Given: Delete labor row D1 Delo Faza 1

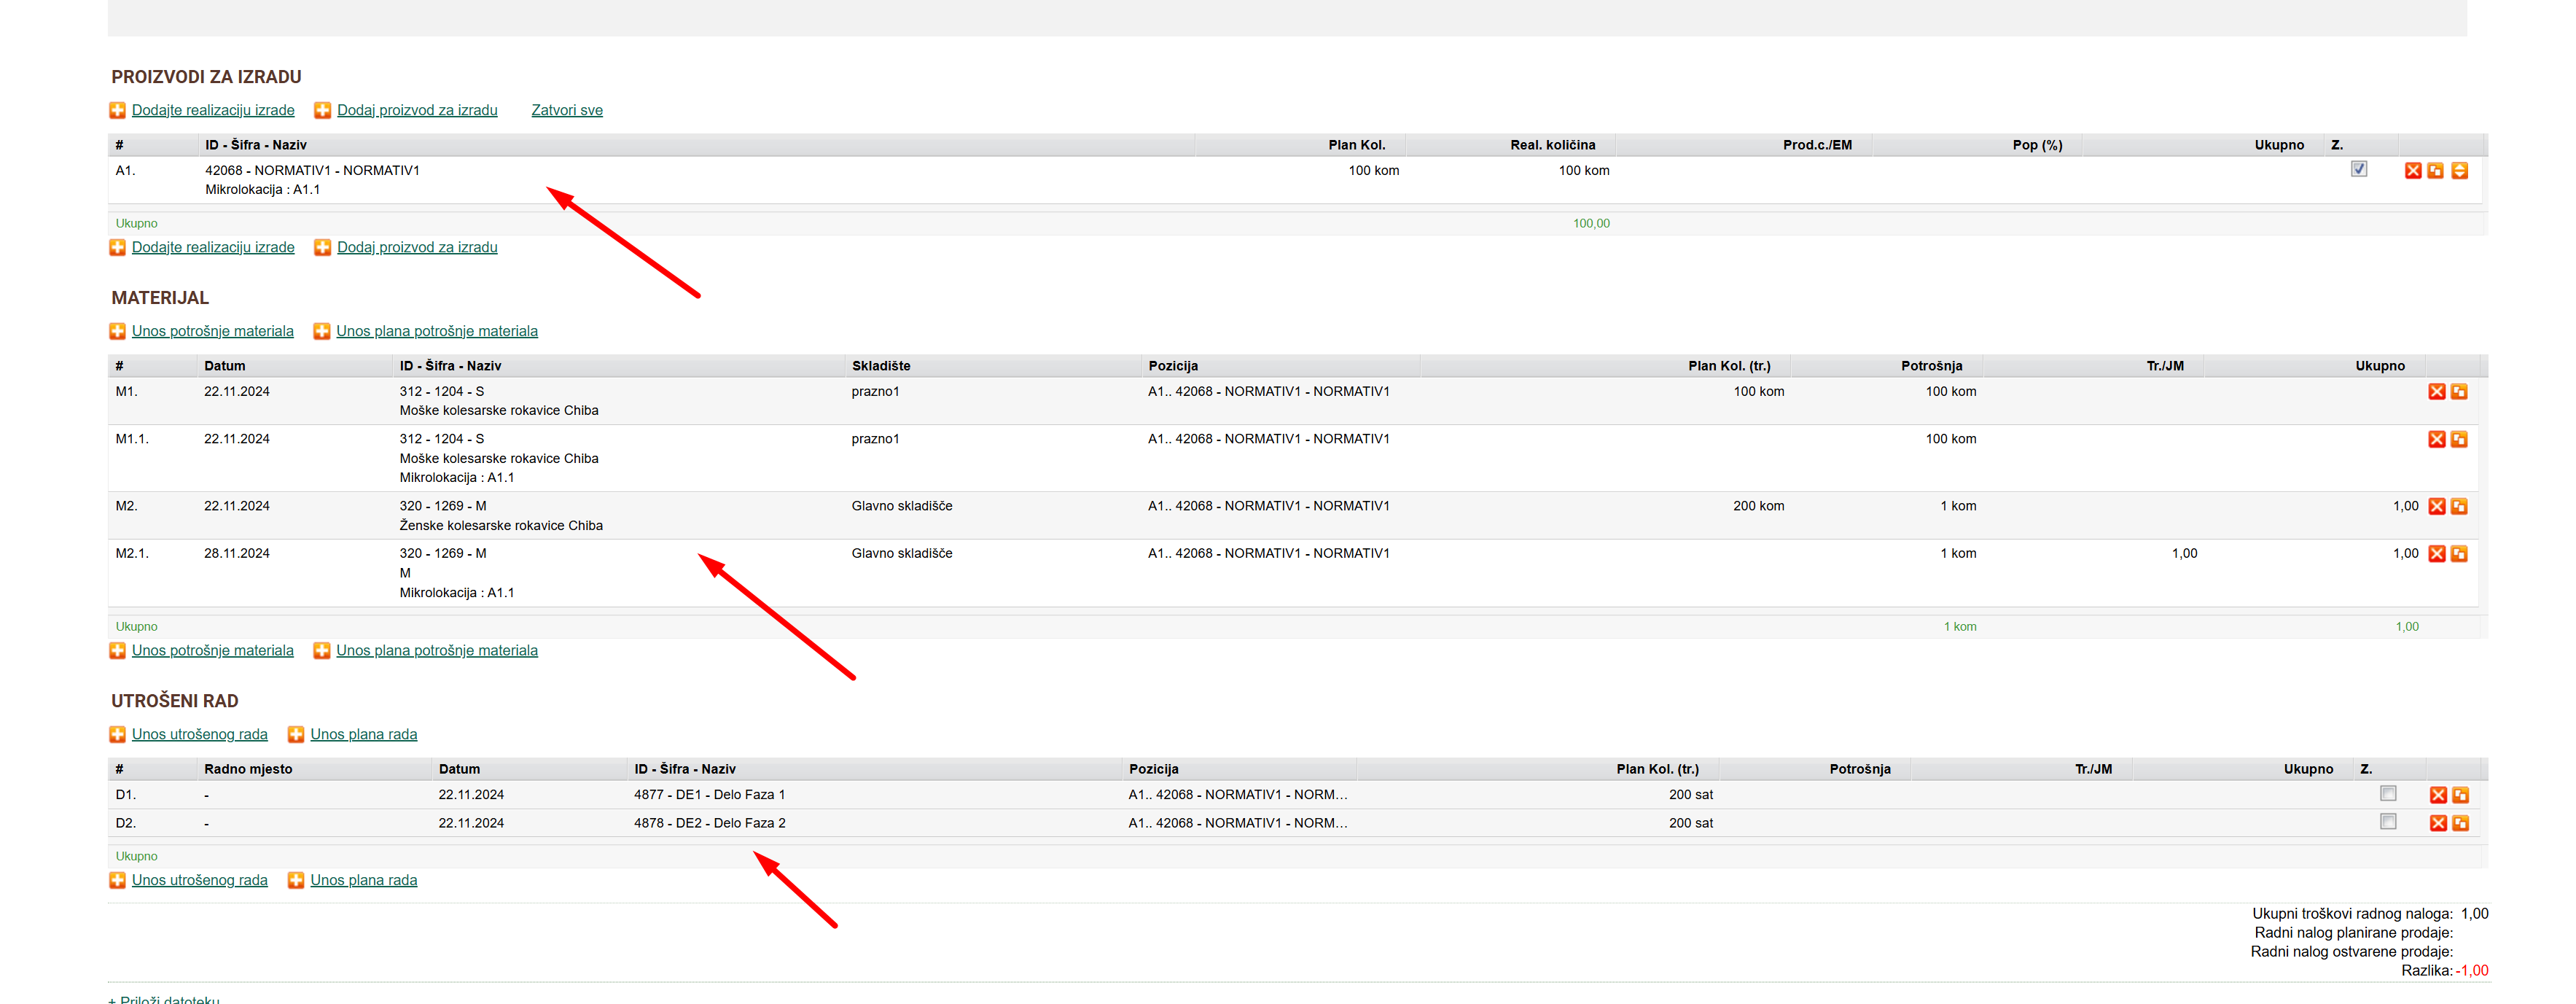Looking at the screenshot, I should (2438, 795).
